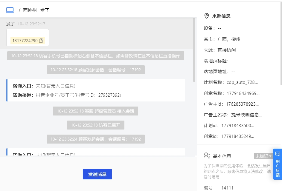
Task: Click the 广西柳州 location in chat header
Action: (28, 10)
